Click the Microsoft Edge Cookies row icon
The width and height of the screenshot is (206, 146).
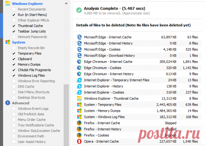79,49
